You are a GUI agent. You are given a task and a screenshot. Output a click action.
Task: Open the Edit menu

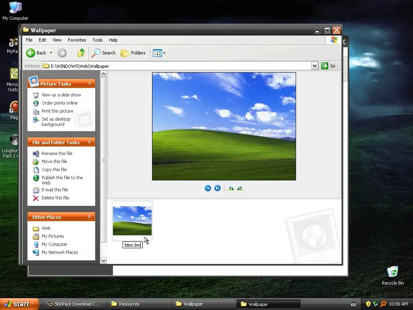tap(42, 40)
